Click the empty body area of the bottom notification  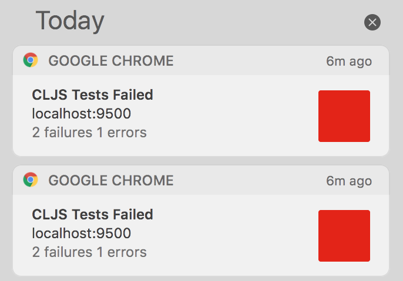tap(235, 236)
